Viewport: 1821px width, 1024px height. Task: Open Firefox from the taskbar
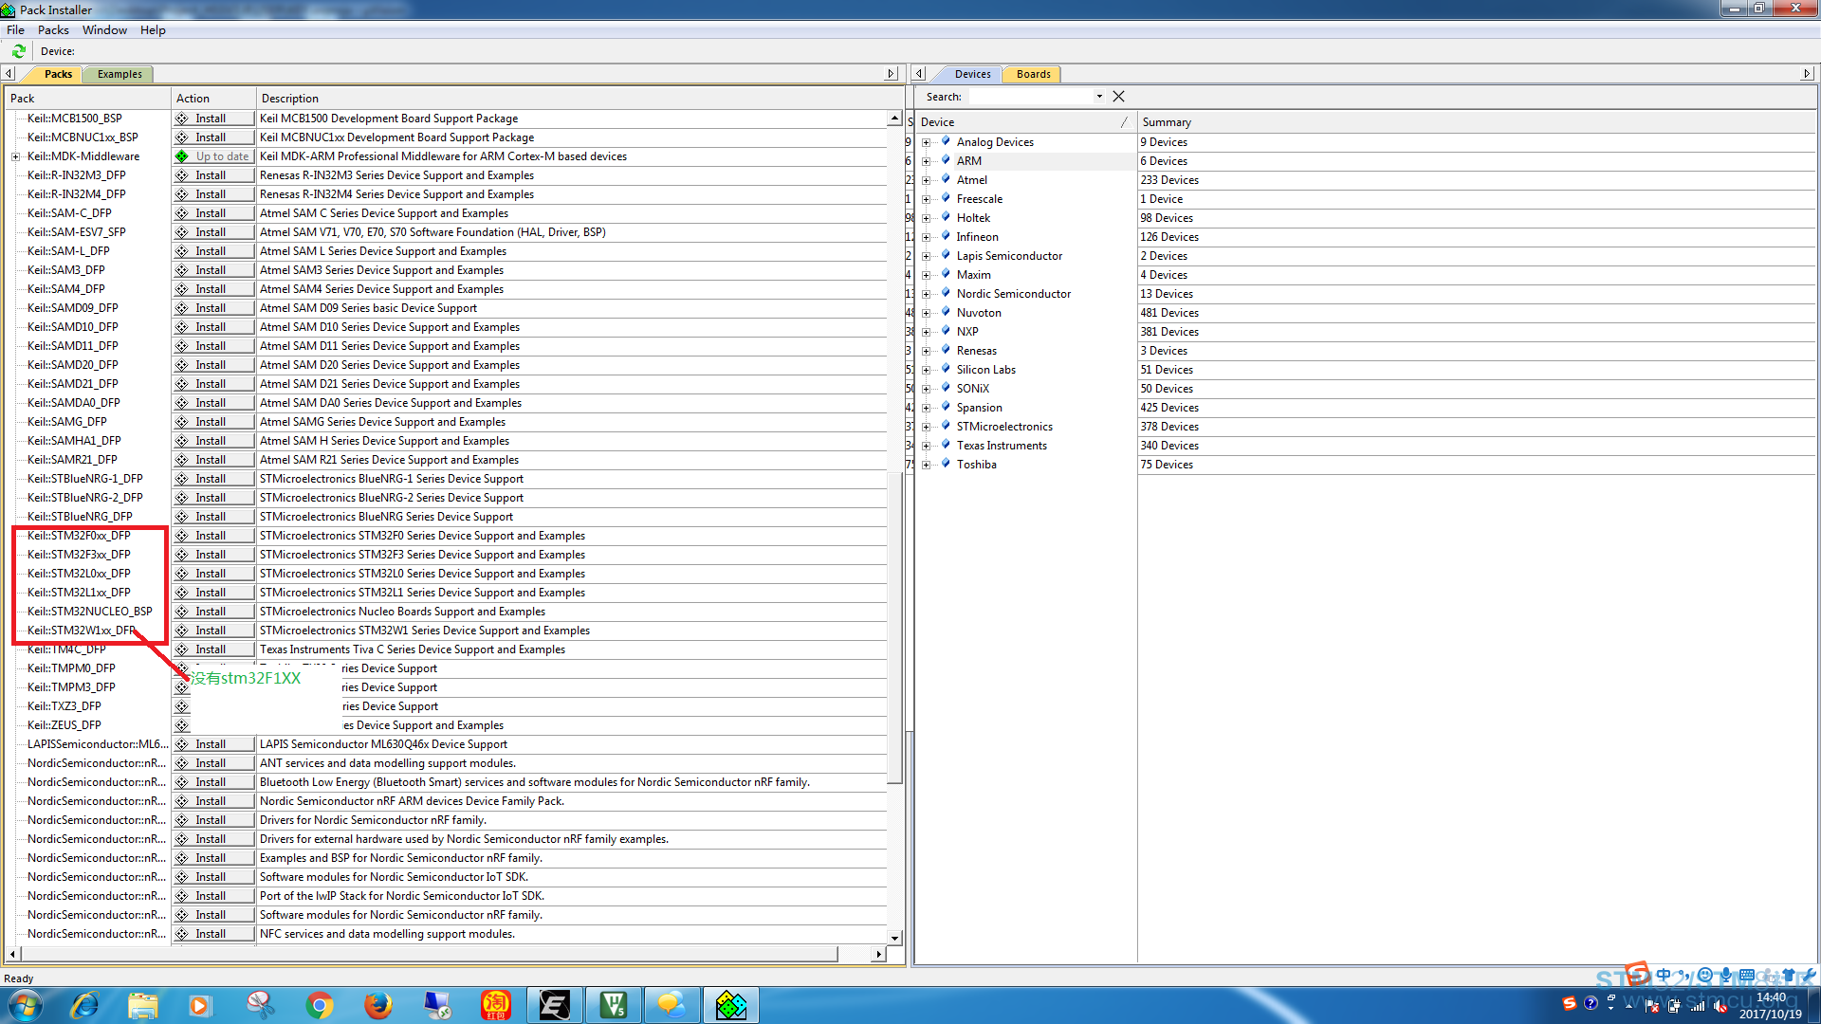click(378, 1005)
